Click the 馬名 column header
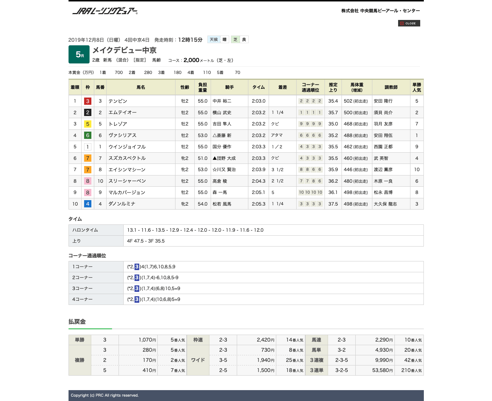 (x=141, y=87)
